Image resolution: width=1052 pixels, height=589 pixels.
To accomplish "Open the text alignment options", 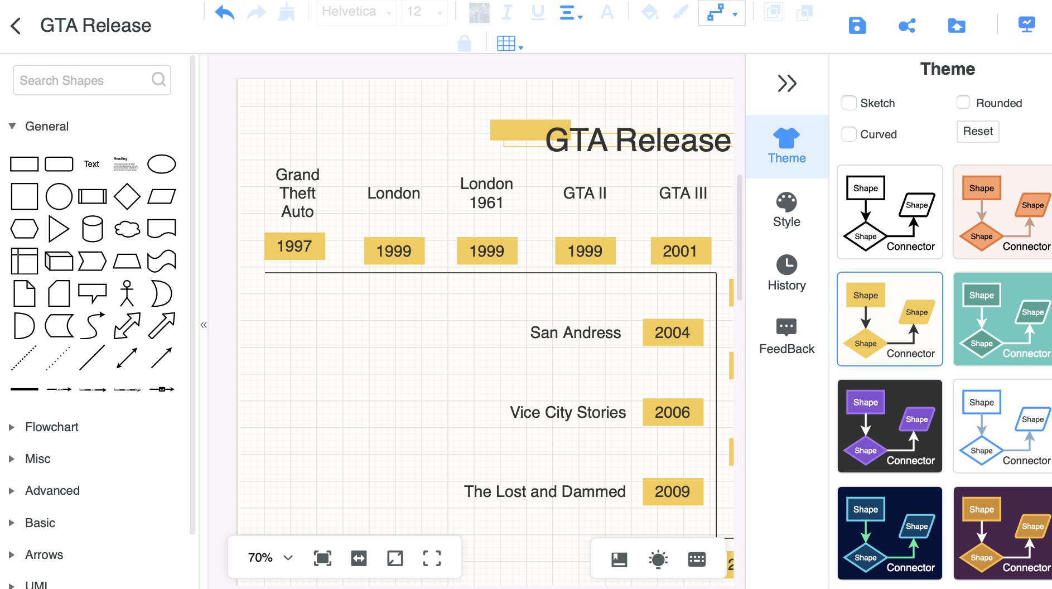I will 571,12.
